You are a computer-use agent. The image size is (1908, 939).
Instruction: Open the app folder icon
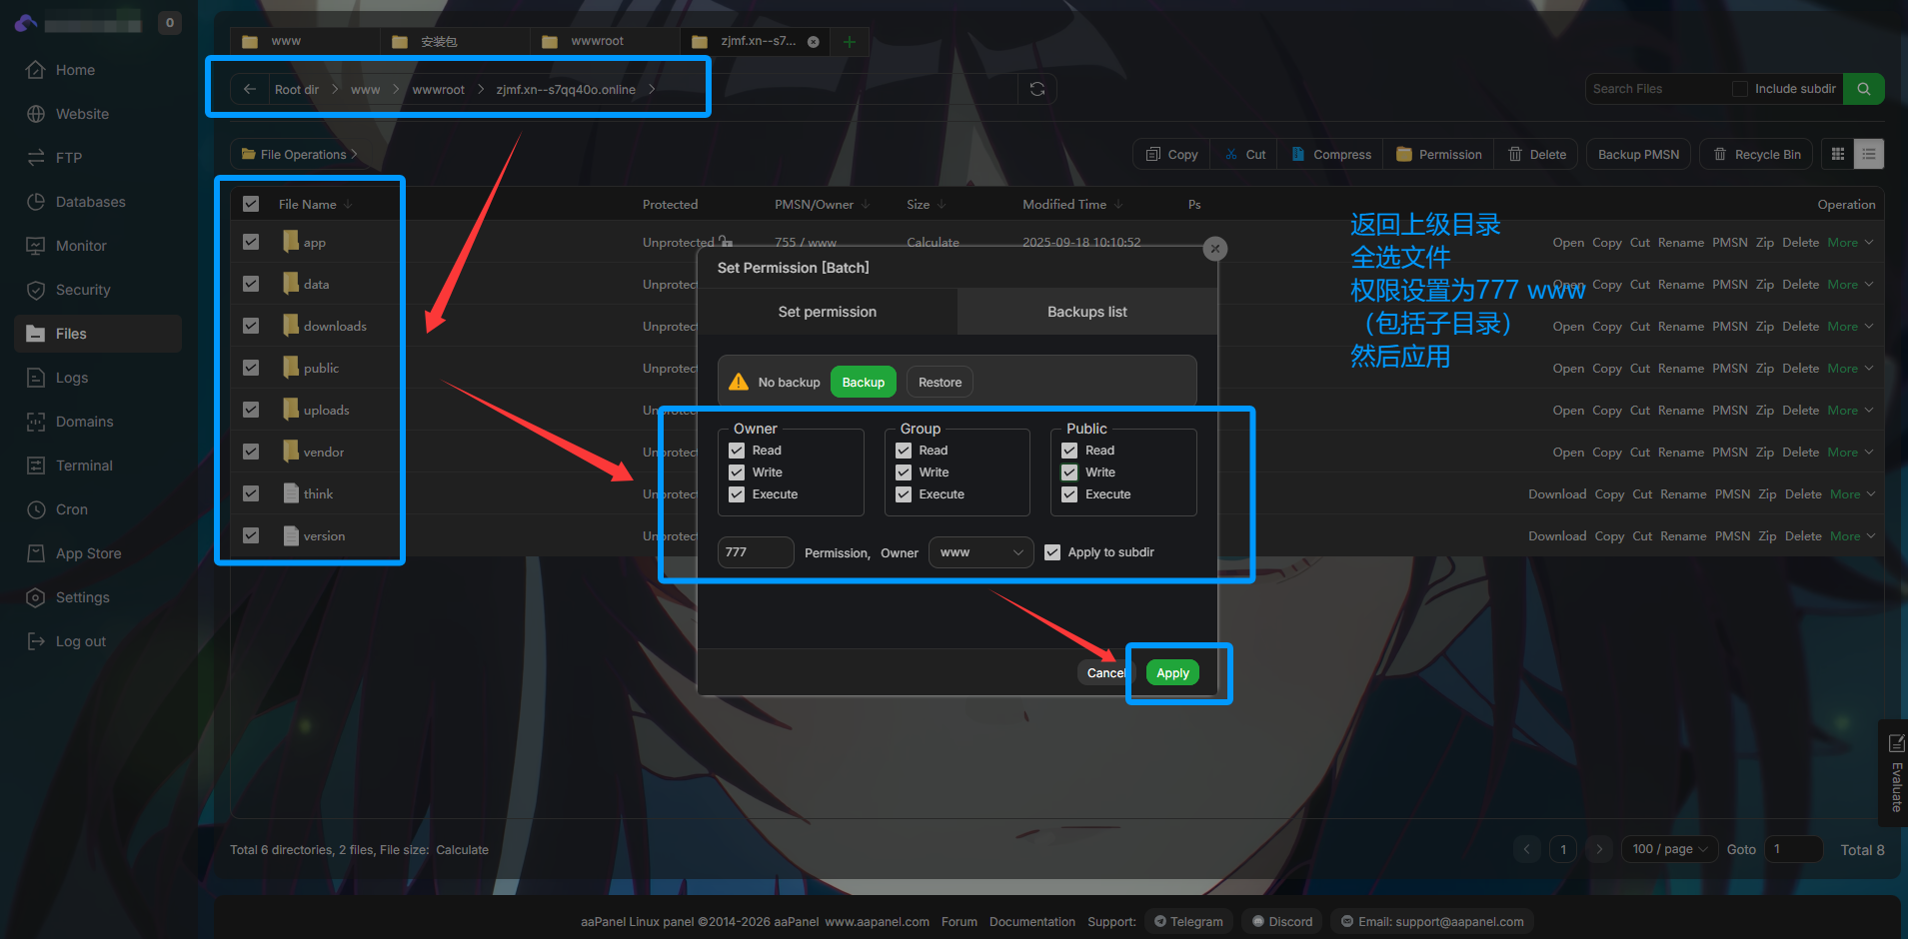tap(291, 242)
